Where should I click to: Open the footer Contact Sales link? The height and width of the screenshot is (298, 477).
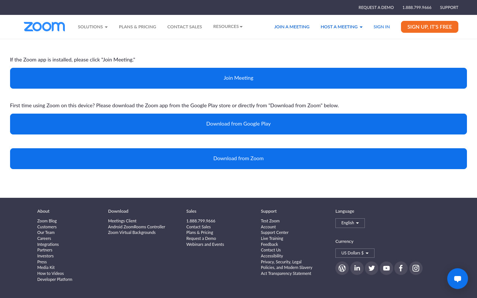[x=199, y=227]
